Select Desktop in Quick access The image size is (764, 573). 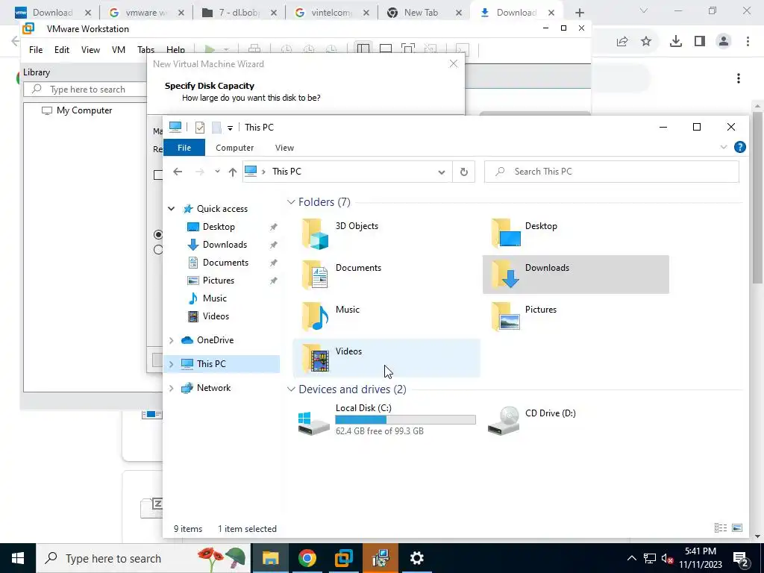[x=219, y=227]
